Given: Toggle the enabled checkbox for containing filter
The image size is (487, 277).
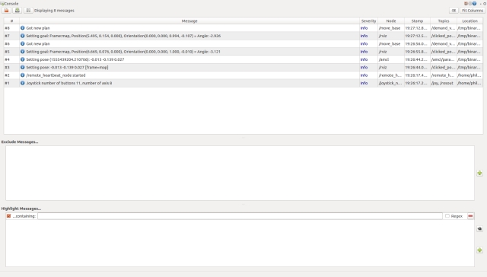Looking at the screenshot, I should (x=8, y=216).
